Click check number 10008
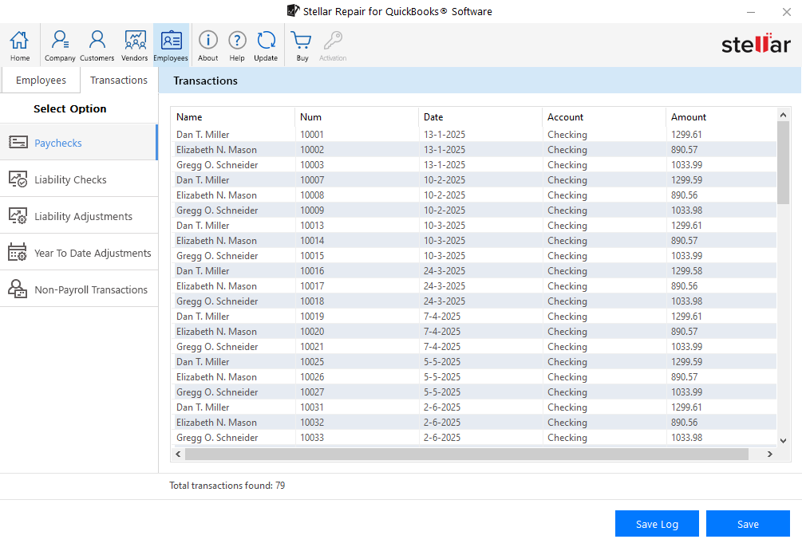The width and height of the screenshot is (802, 547). pyautogui.click(x=312, y=195)
